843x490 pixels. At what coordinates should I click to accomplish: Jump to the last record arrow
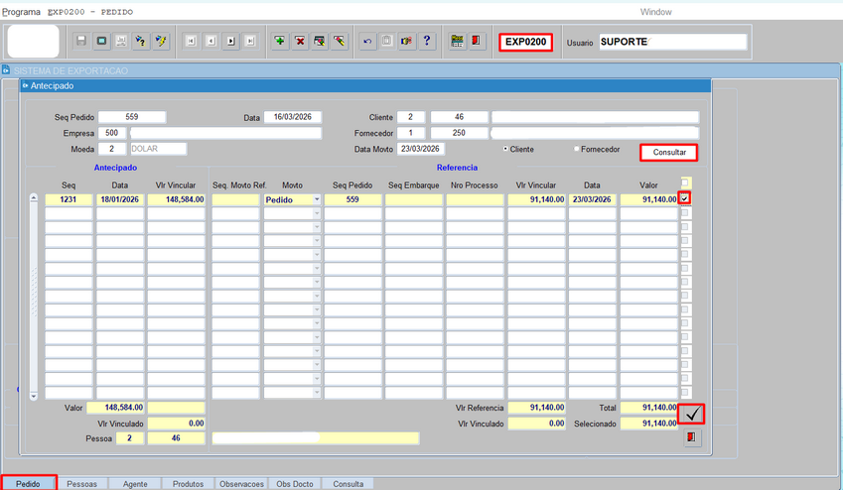[x=250, y=42]
